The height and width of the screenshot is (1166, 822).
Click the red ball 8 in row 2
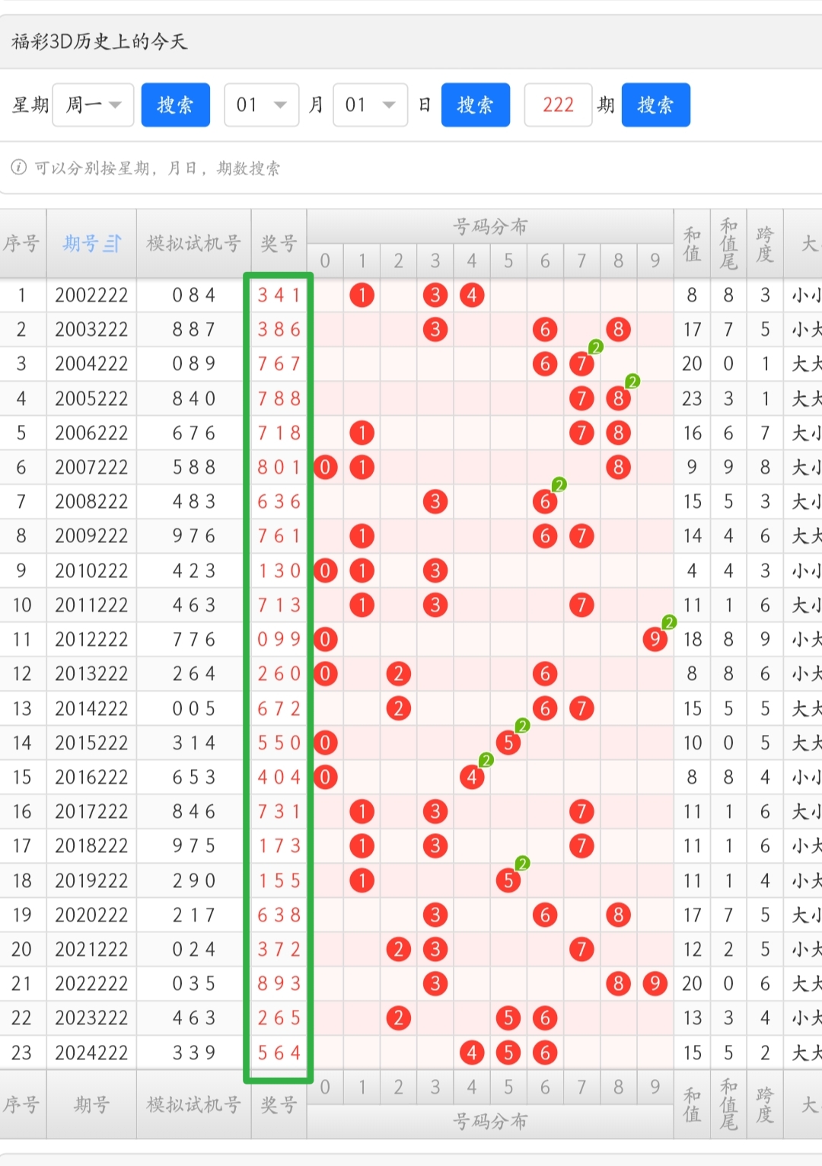pyautogui.click(x=618, y=330)
